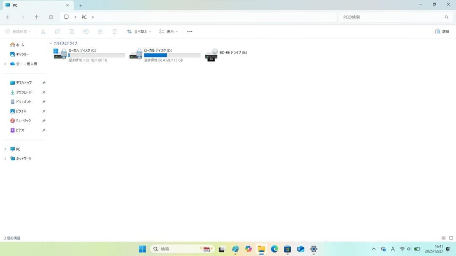Open Settings gear from taskbar
456x256 pixels.
313,249
